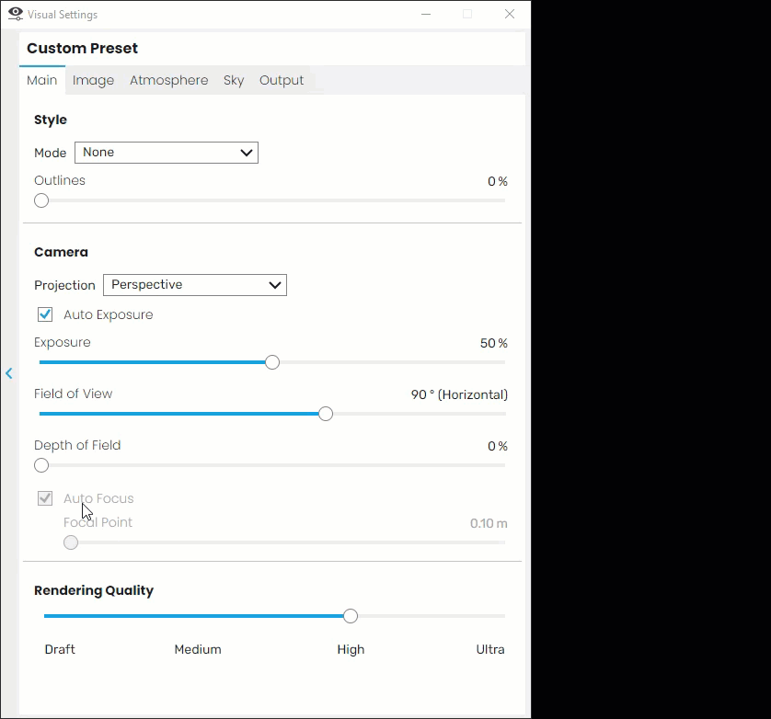Toggle the Auto Focus checkbox
Screen dimensions: 771x719
coord(45,498)
